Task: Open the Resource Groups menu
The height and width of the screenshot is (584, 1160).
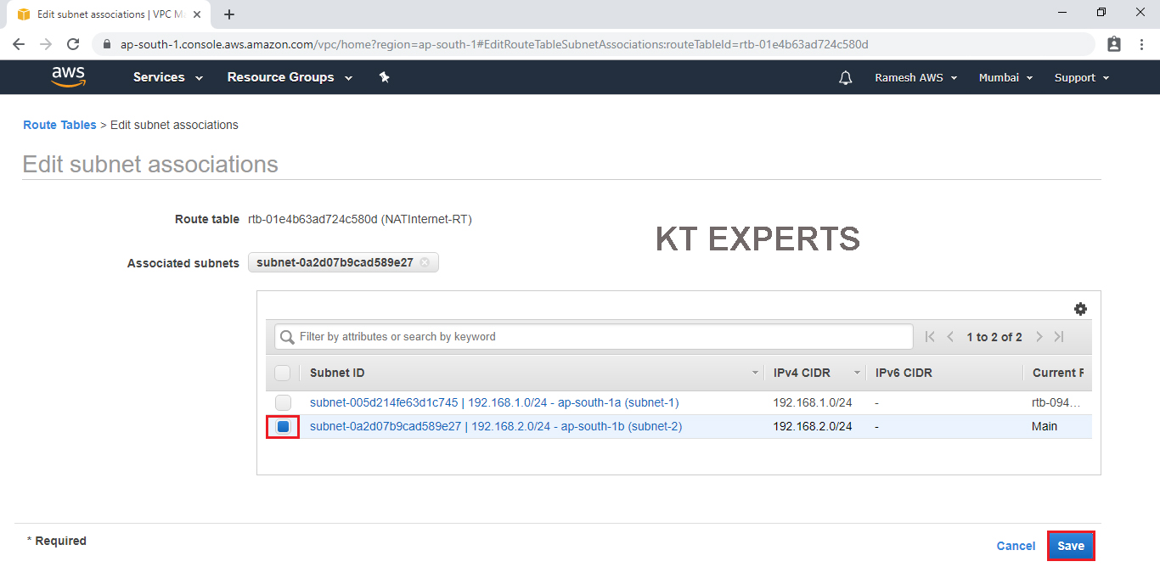Action: (290, 77)
